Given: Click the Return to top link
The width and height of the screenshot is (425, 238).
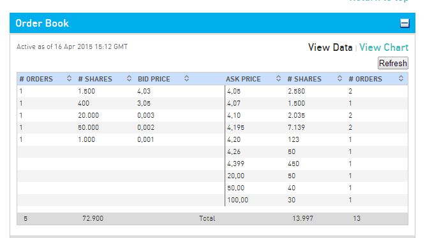Looking at the screenshot, I should pos(378,1).
